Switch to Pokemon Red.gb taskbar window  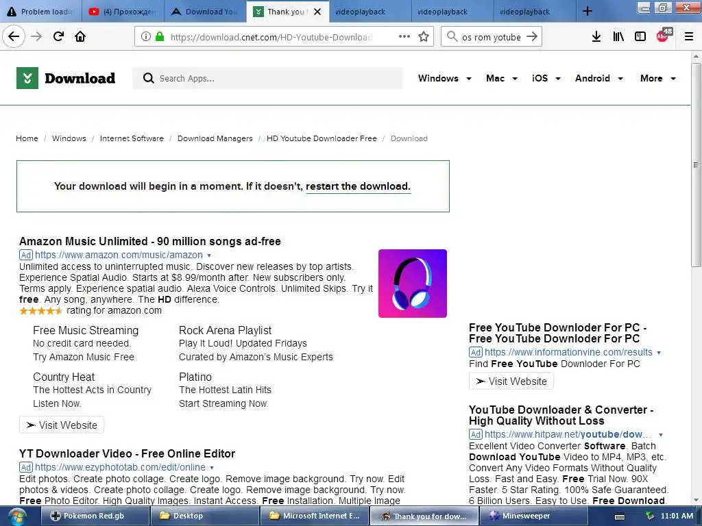tap(95, 516)
